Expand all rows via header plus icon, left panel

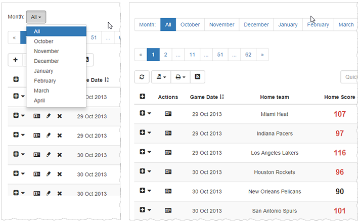(x=16, y=79)
